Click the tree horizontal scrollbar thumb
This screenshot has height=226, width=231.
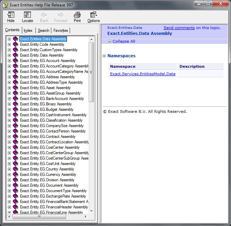(39, 217)
